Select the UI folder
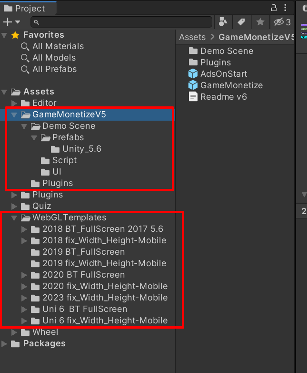Viewport: 307px width, 373px height. (x=51, y=172)
